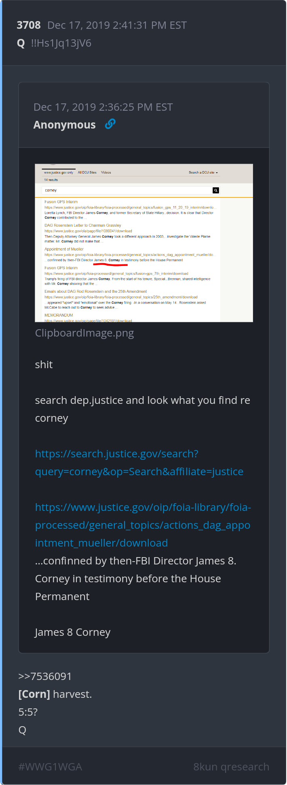Click the !!Hs1Jq13jV6 tripcode
This screenshot has height=785, width=287.
(x=61, y=43)
